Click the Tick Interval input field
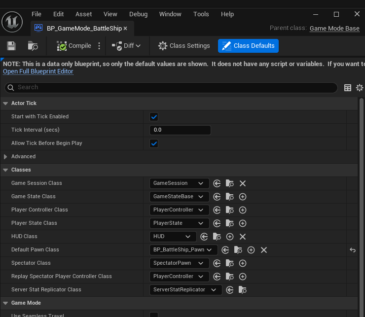365x317 pixels. pyautogui.click(x=180, y=130)
